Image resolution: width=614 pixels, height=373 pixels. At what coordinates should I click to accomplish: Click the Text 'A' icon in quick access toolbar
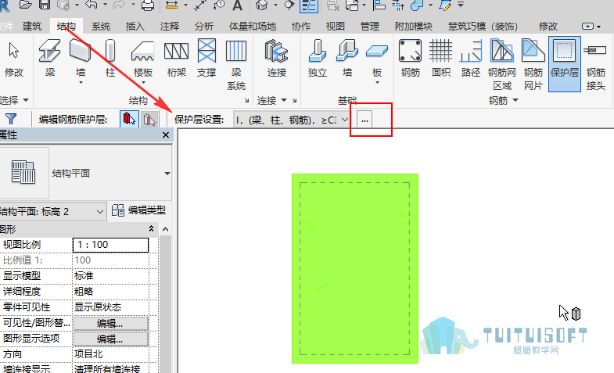tap(237, 5)
